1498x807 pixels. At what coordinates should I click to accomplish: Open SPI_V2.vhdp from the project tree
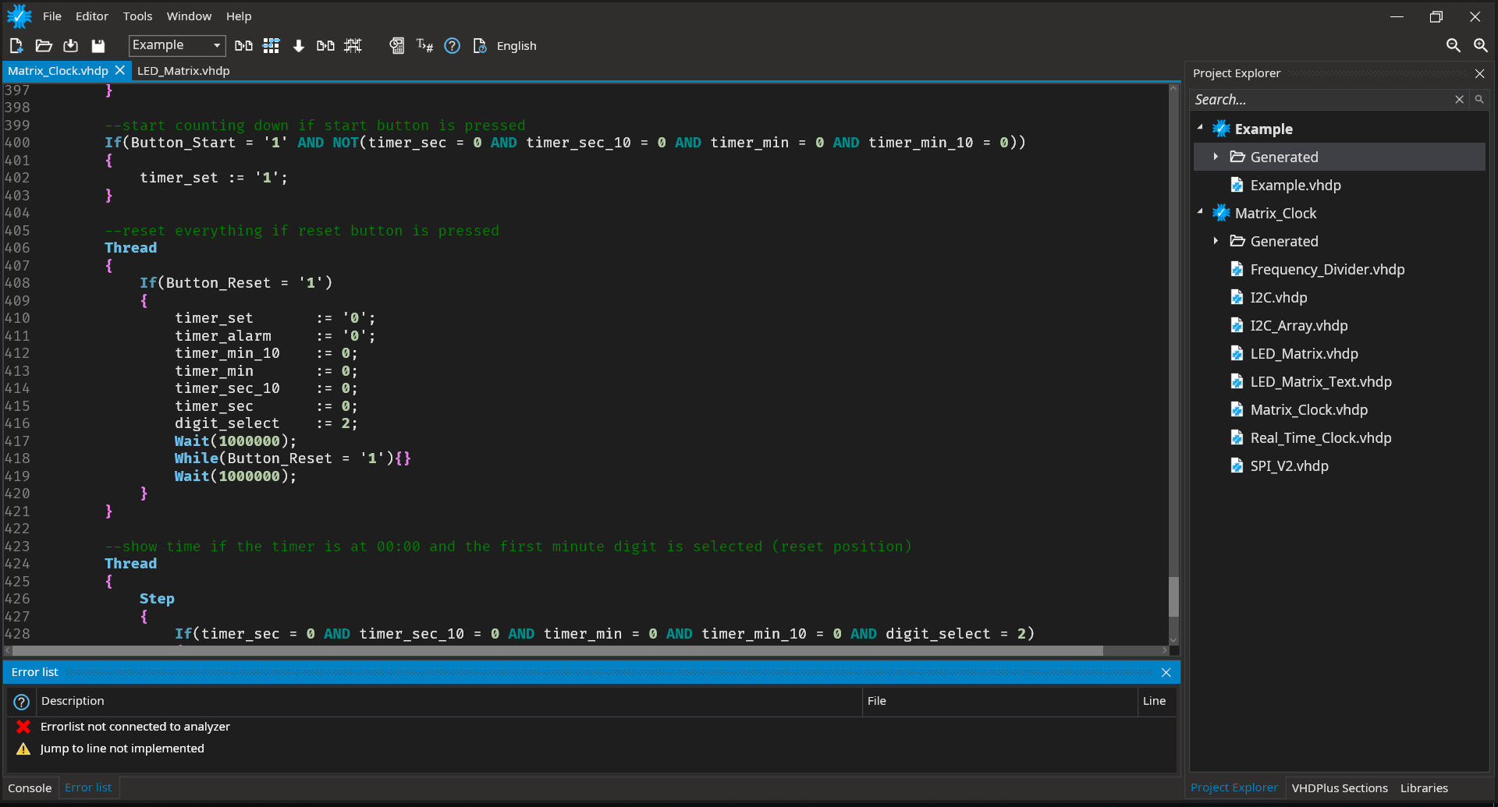(1289, 465)
